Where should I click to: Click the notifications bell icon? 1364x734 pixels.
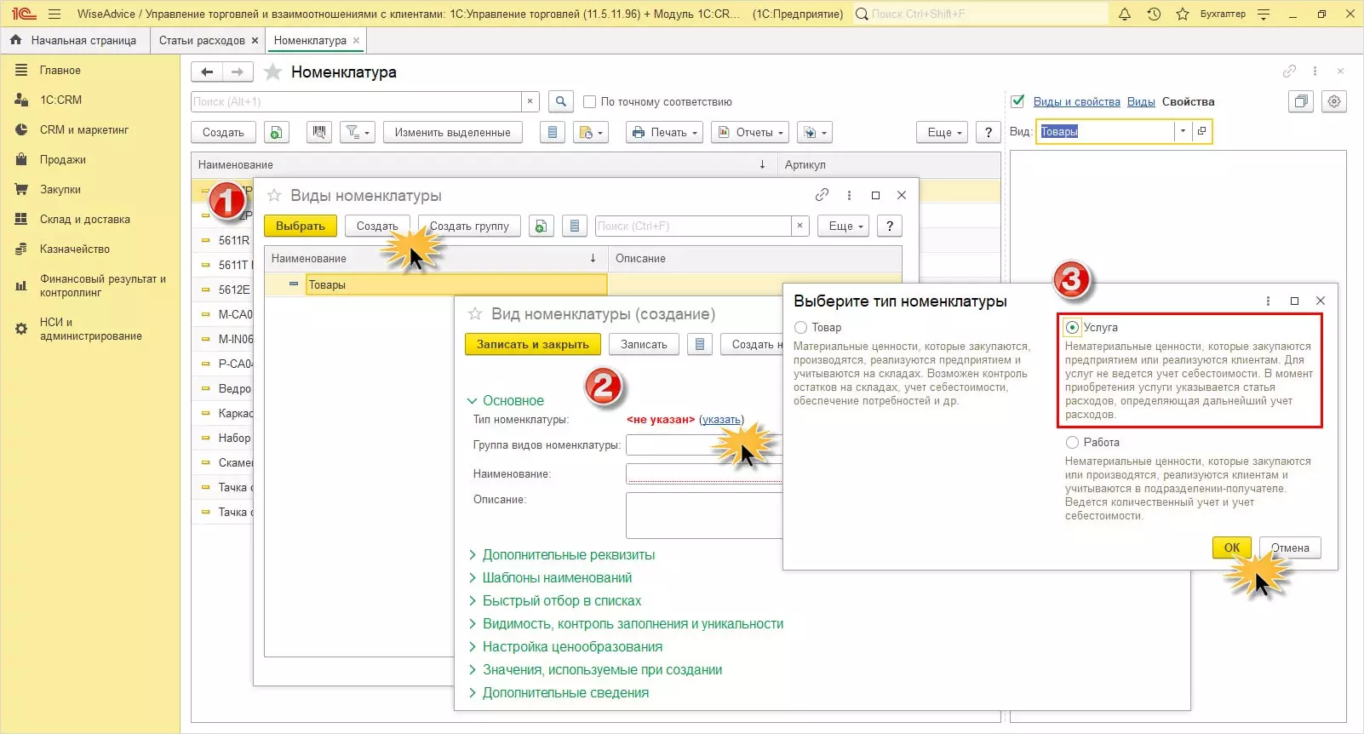click(x=1125, y=14)
